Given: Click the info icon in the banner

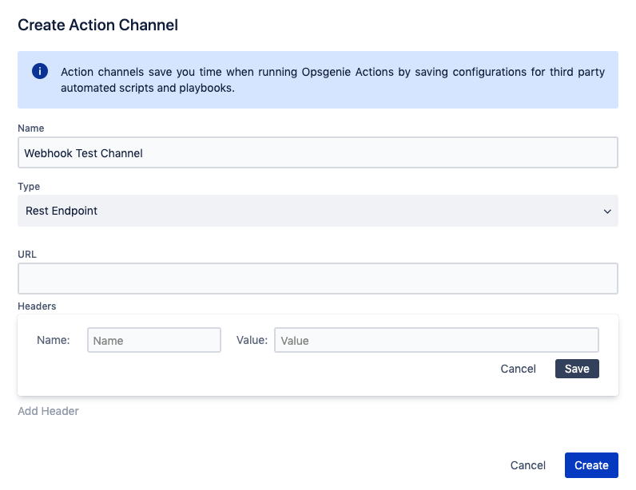Looking at the screenshot, I should 40,72.
